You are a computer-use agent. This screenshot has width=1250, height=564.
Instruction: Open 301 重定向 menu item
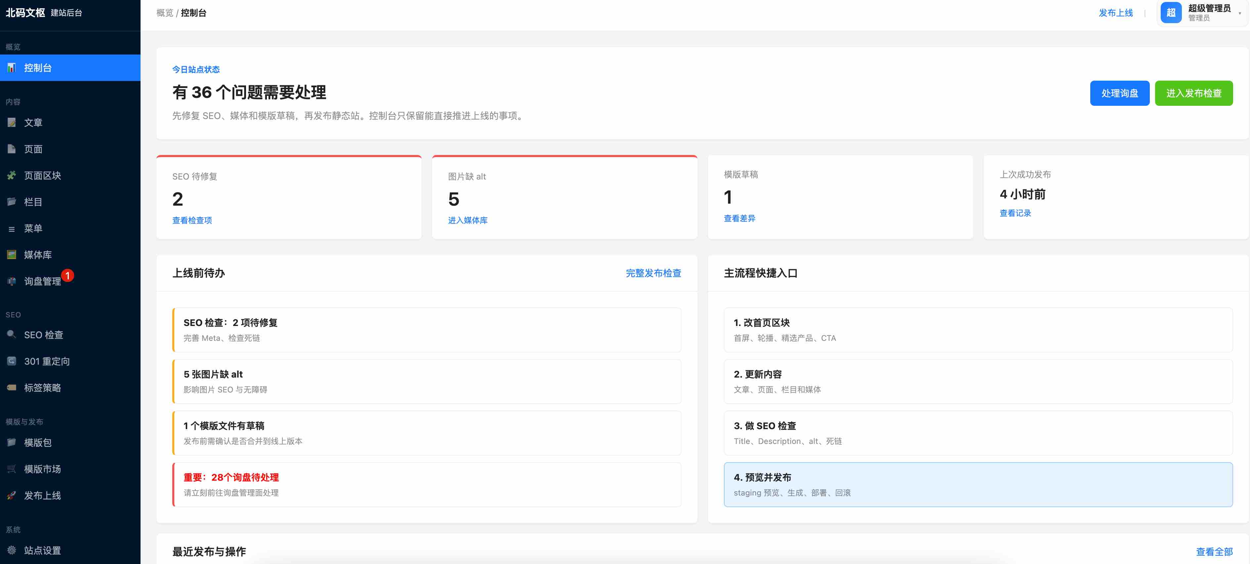pos(70,361)
